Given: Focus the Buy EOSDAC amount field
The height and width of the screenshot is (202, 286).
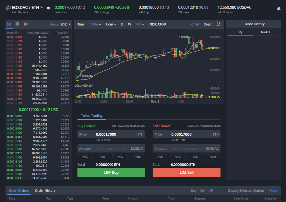Looking at the screenshot, I should point(111,149).
